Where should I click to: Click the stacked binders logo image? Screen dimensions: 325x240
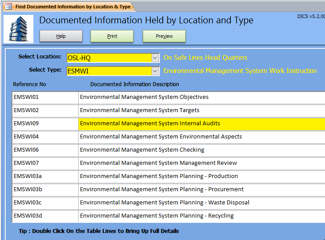coord(18,29)
